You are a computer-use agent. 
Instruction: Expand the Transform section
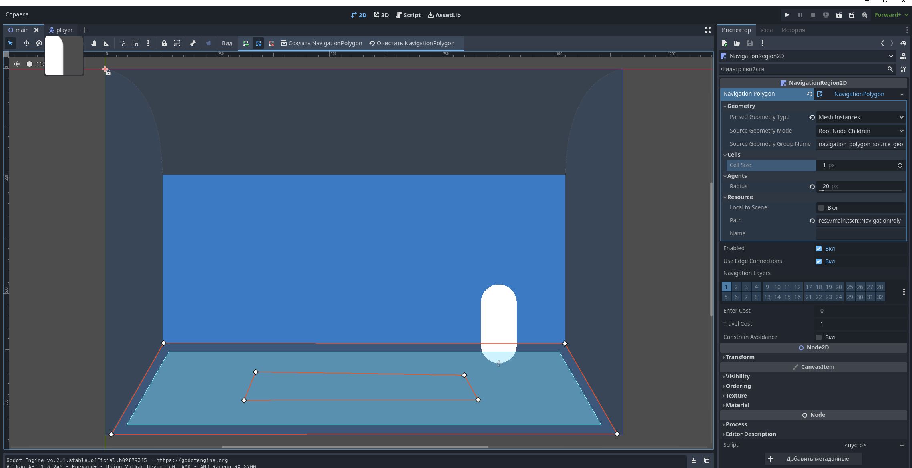739,357
